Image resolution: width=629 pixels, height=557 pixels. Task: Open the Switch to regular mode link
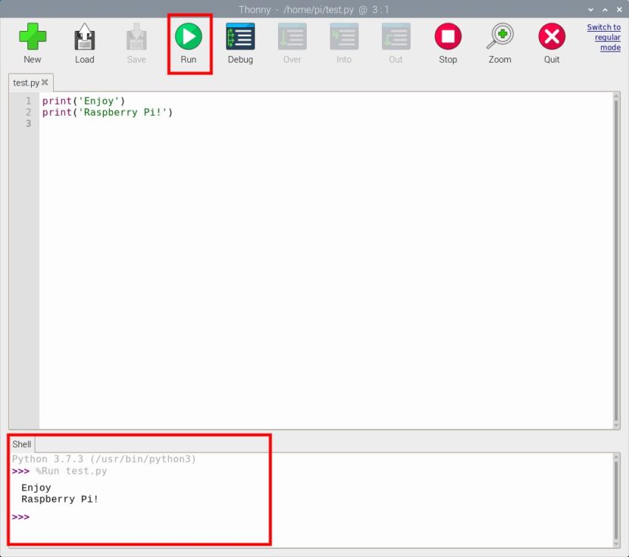pos(603,36)
